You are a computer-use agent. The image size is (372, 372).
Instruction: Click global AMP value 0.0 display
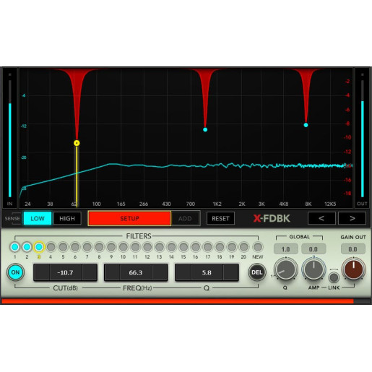pyautogui.click(x=313, y=249)
